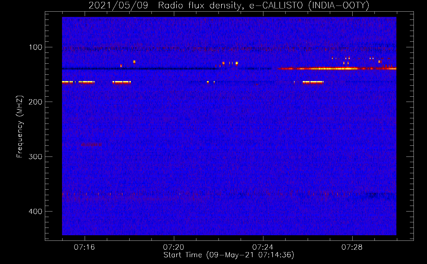Screen dimensions: 427x264
Task: Click the "Frequency (MHZ)" y-axis label
Action: 20,127
